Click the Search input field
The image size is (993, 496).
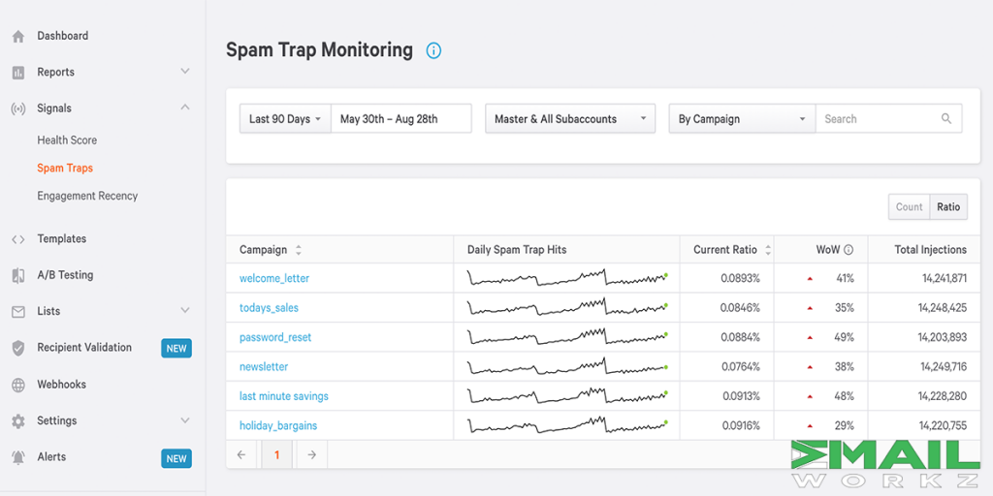[x=878, y=119]
